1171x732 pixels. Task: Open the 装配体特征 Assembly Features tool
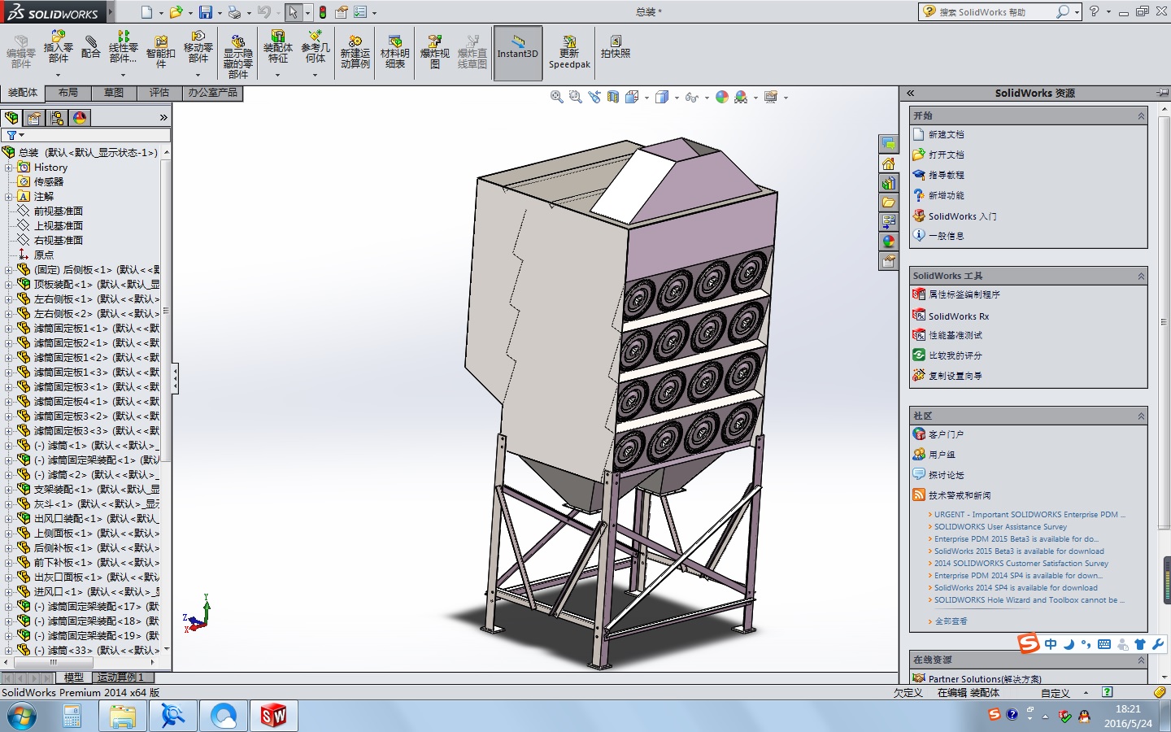[x=278, y=47]
